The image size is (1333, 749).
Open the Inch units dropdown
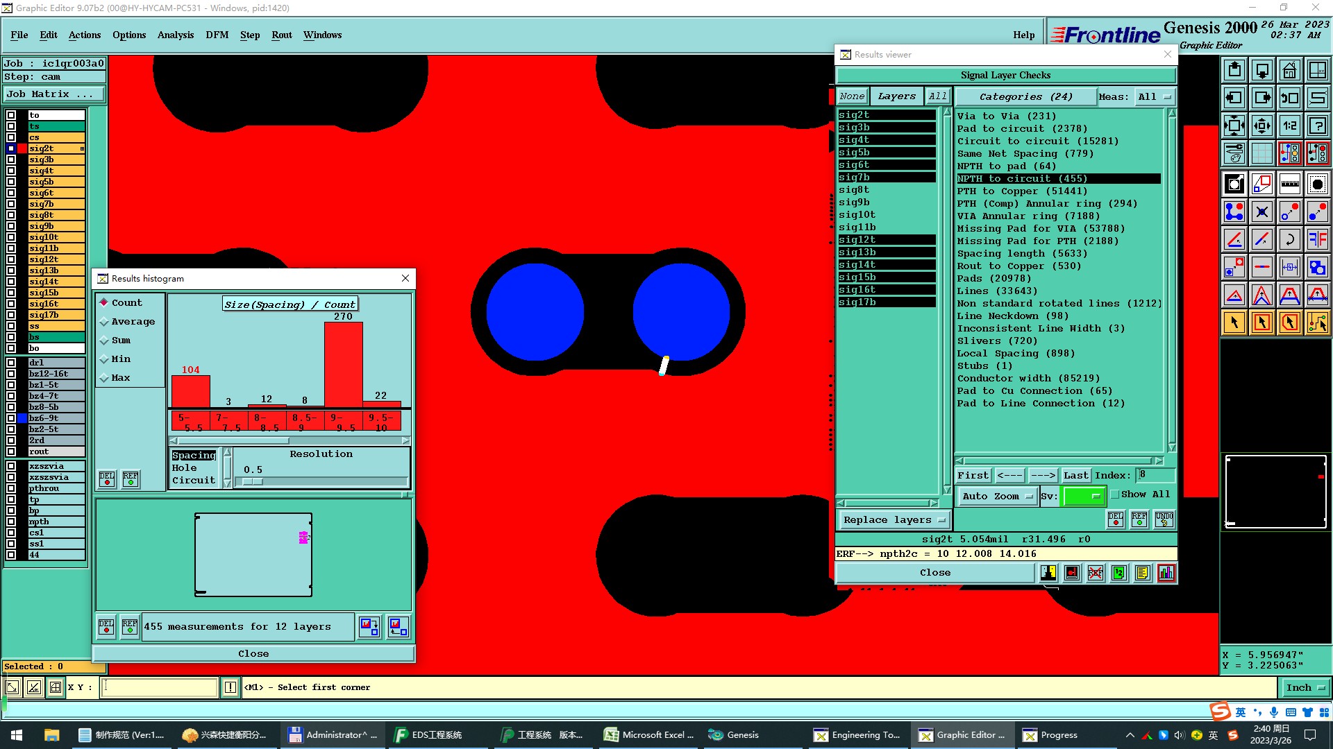click(x=1305, y=688)
